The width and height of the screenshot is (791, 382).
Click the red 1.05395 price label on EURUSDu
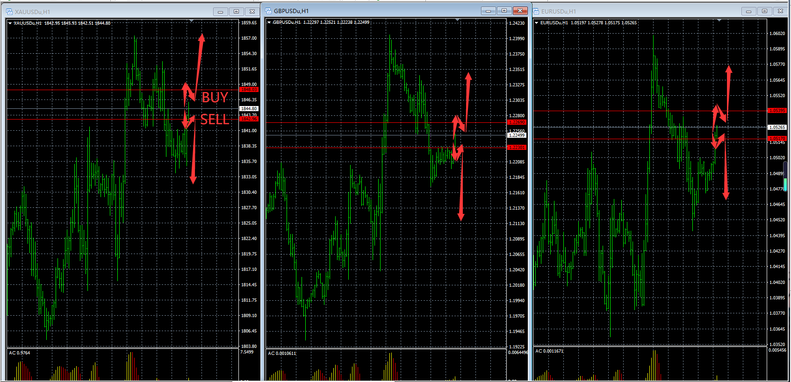click(x=777, y=111)
